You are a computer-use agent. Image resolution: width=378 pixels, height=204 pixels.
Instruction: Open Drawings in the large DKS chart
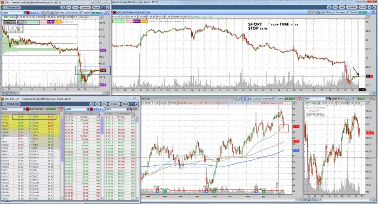pos(339,12)
